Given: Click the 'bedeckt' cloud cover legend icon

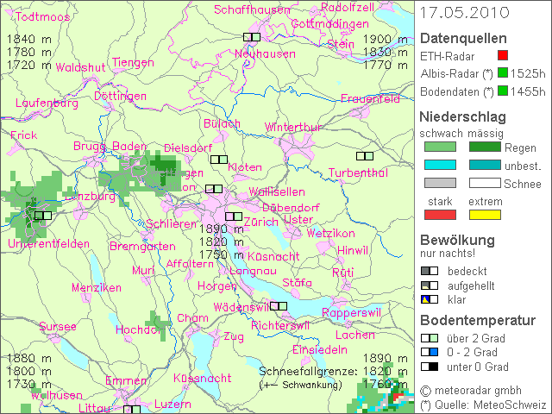Looking at the screenshot, I should point(430,271).
